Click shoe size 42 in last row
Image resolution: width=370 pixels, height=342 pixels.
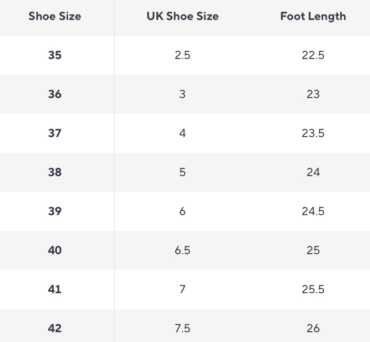point(55,328)
